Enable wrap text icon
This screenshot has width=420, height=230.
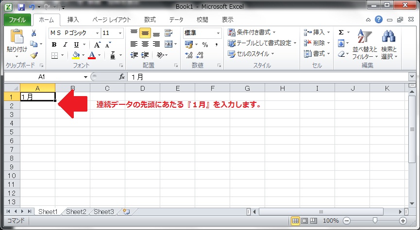coord(168,33)
